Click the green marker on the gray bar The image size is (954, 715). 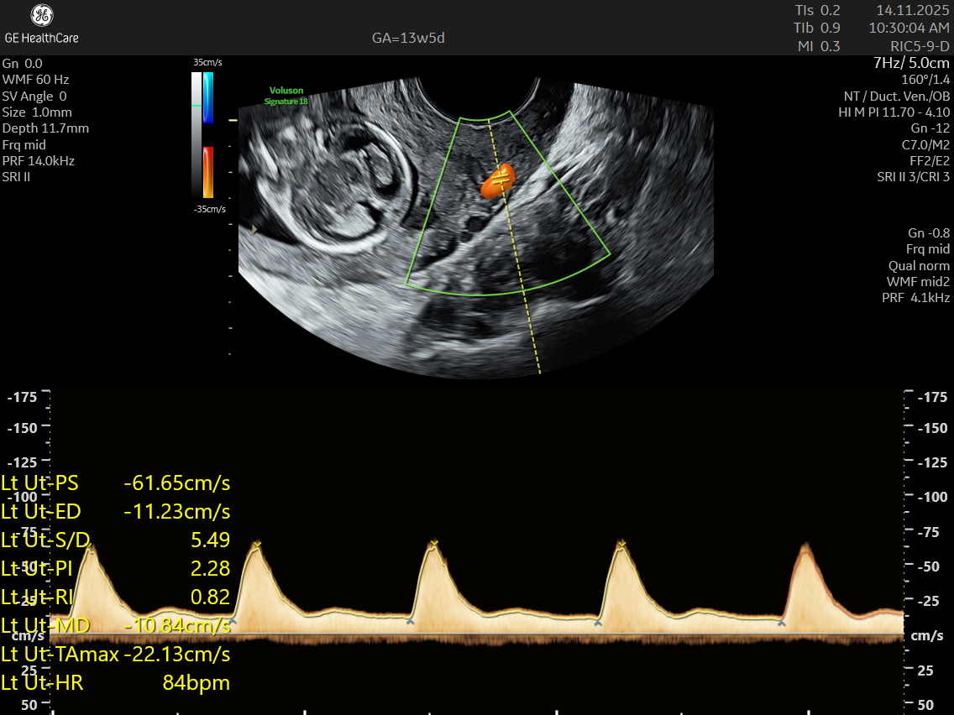tap(197, 106)
